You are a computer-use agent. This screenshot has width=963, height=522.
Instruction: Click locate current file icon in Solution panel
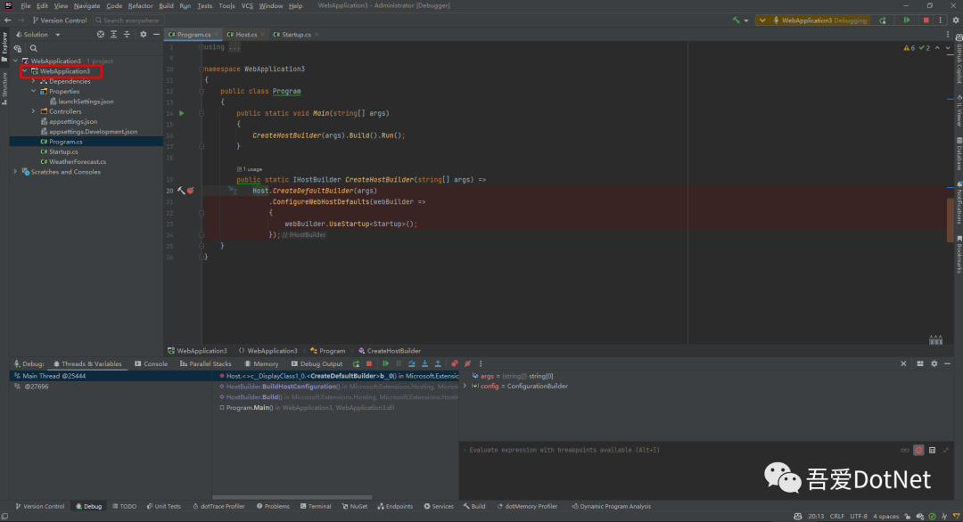tap(101, 35)
